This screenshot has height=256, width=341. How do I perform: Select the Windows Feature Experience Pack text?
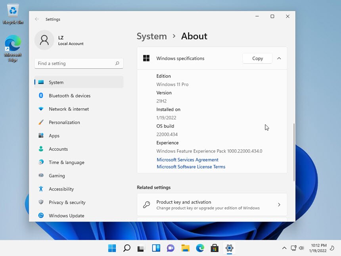209,151
